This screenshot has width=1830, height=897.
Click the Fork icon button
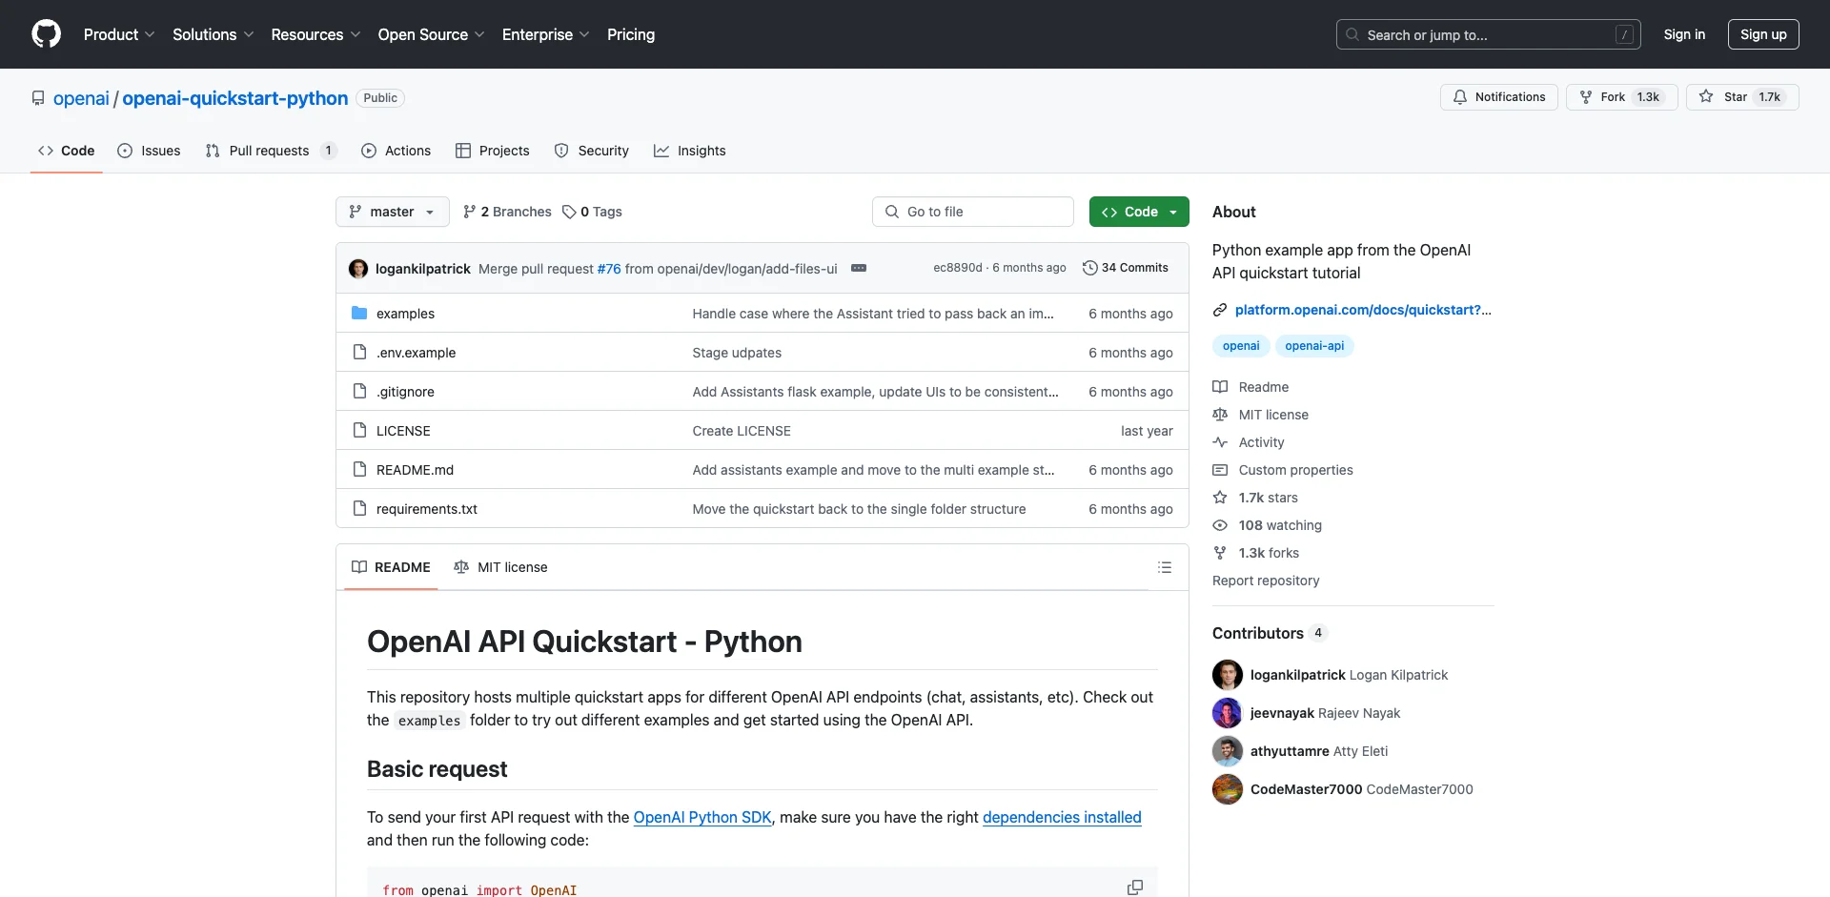point(1586,97)
